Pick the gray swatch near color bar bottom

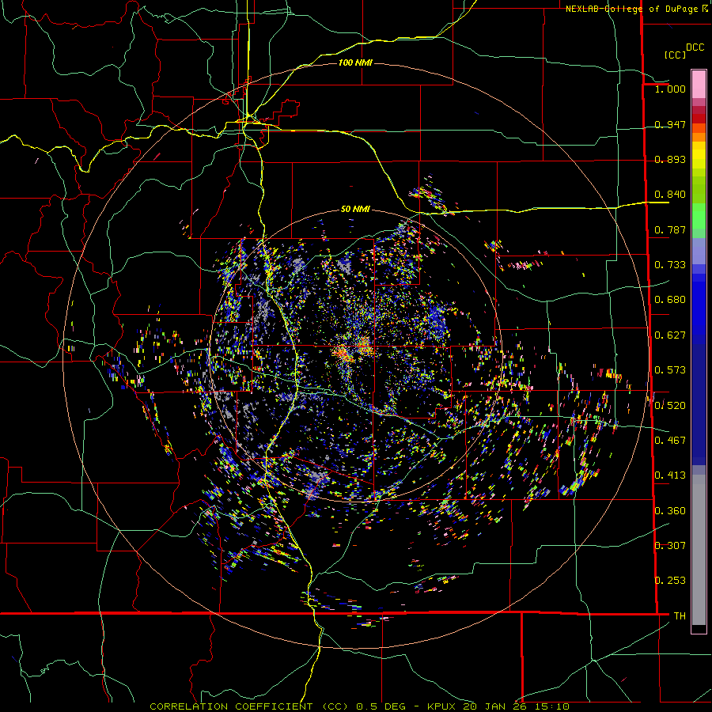(x=699, y=550)
